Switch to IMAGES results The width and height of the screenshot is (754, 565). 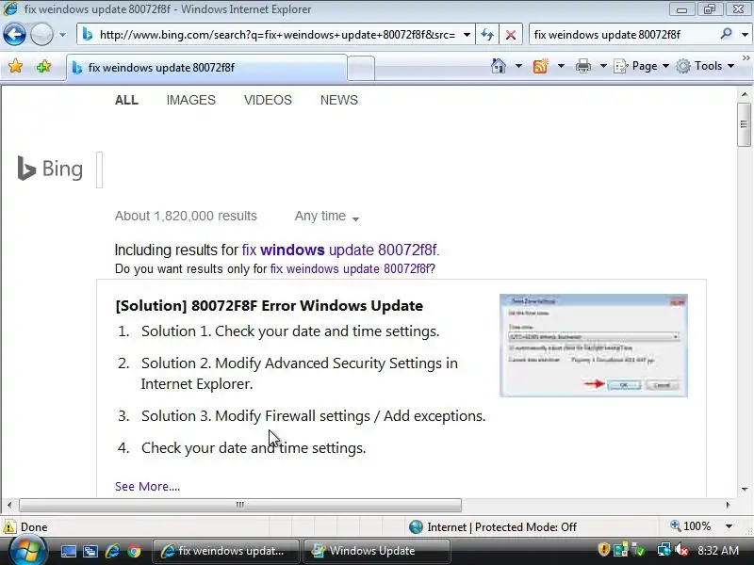(x=191, y=100)
